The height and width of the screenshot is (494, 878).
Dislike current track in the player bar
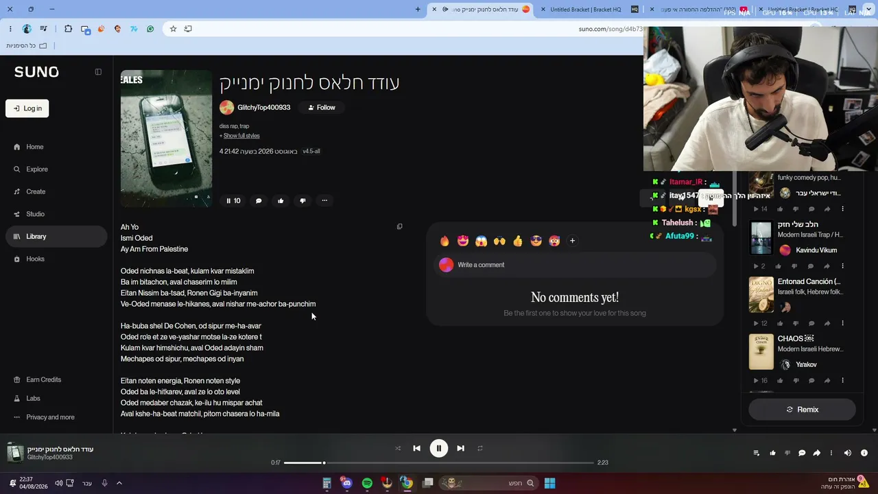(787, 453)
